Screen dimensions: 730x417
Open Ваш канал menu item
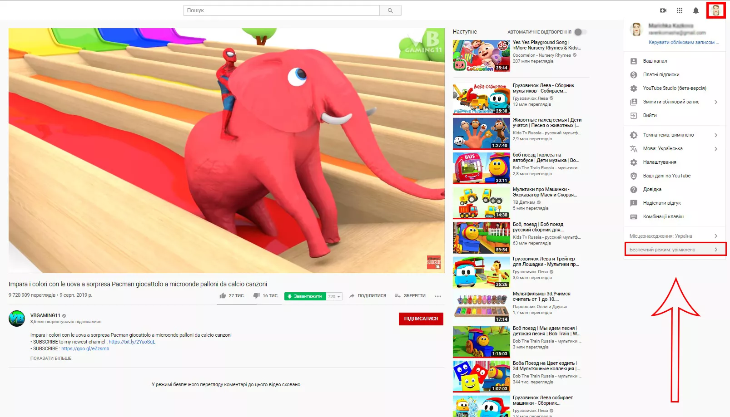(x=675, y=61)
